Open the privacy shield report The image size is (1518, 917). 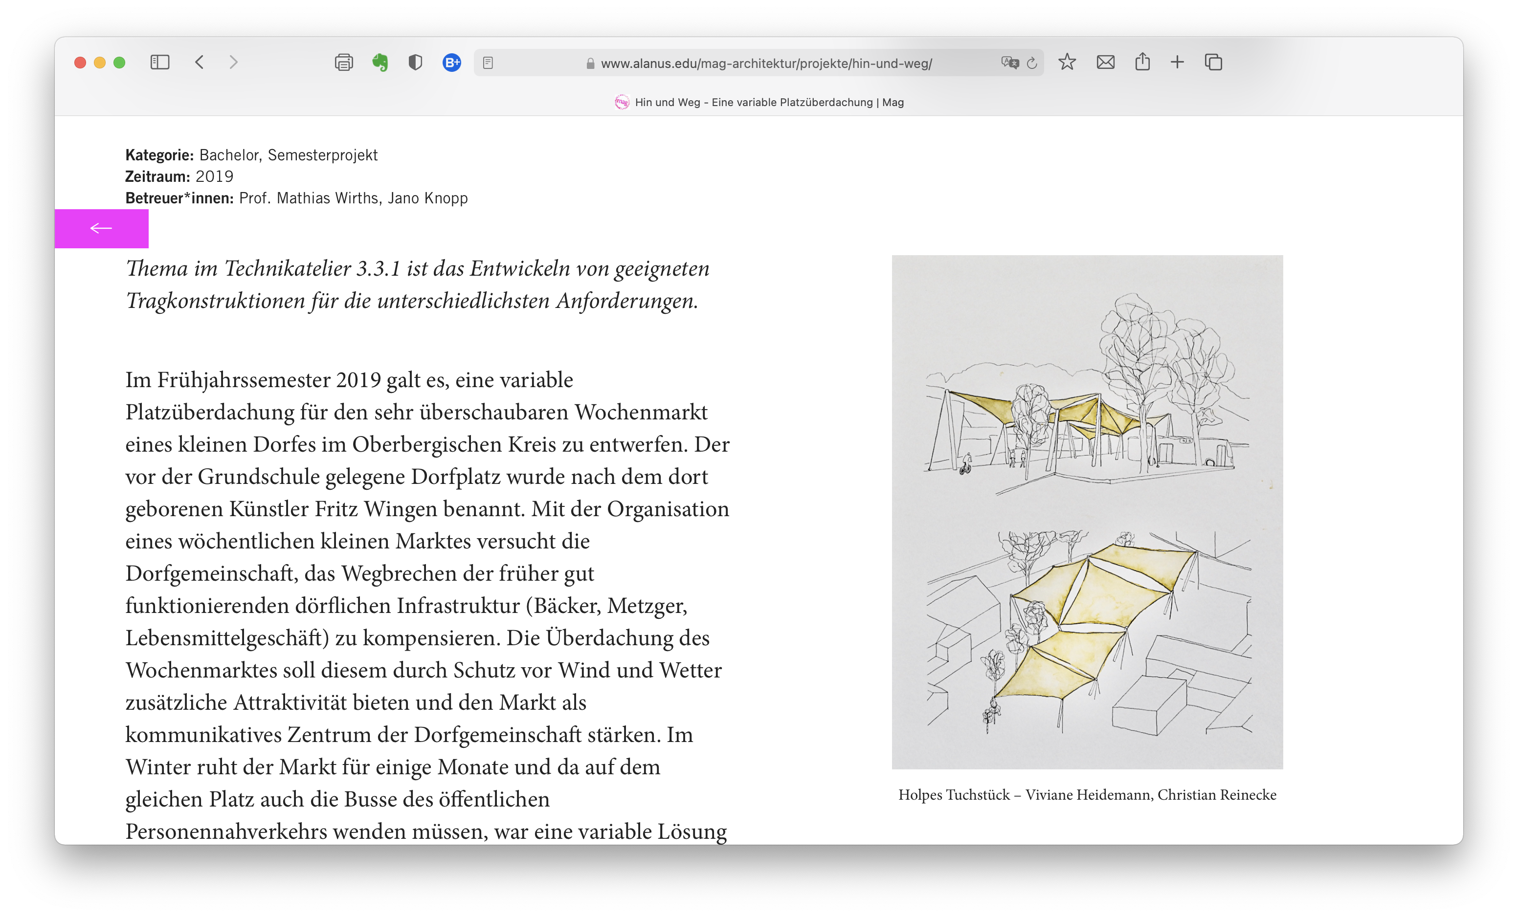pyautogui.click(x=415, y=62)
